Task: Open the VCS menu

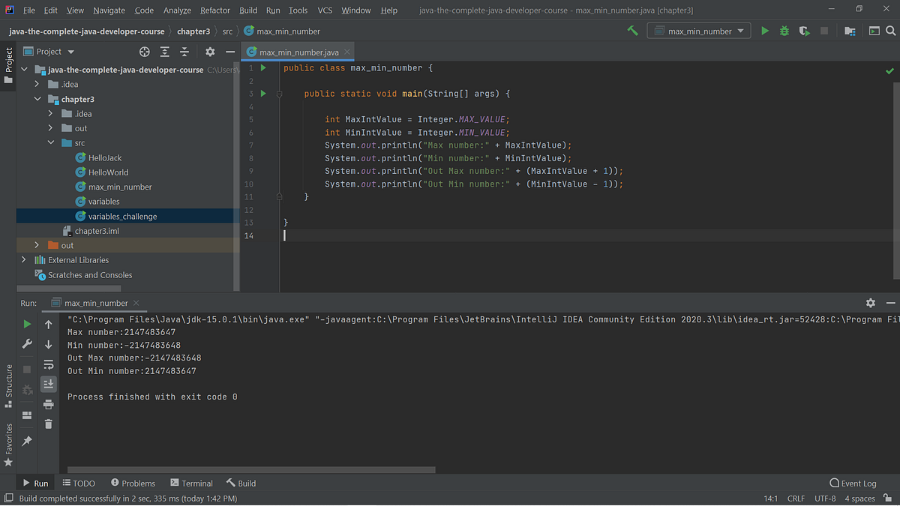Action: 325,10
